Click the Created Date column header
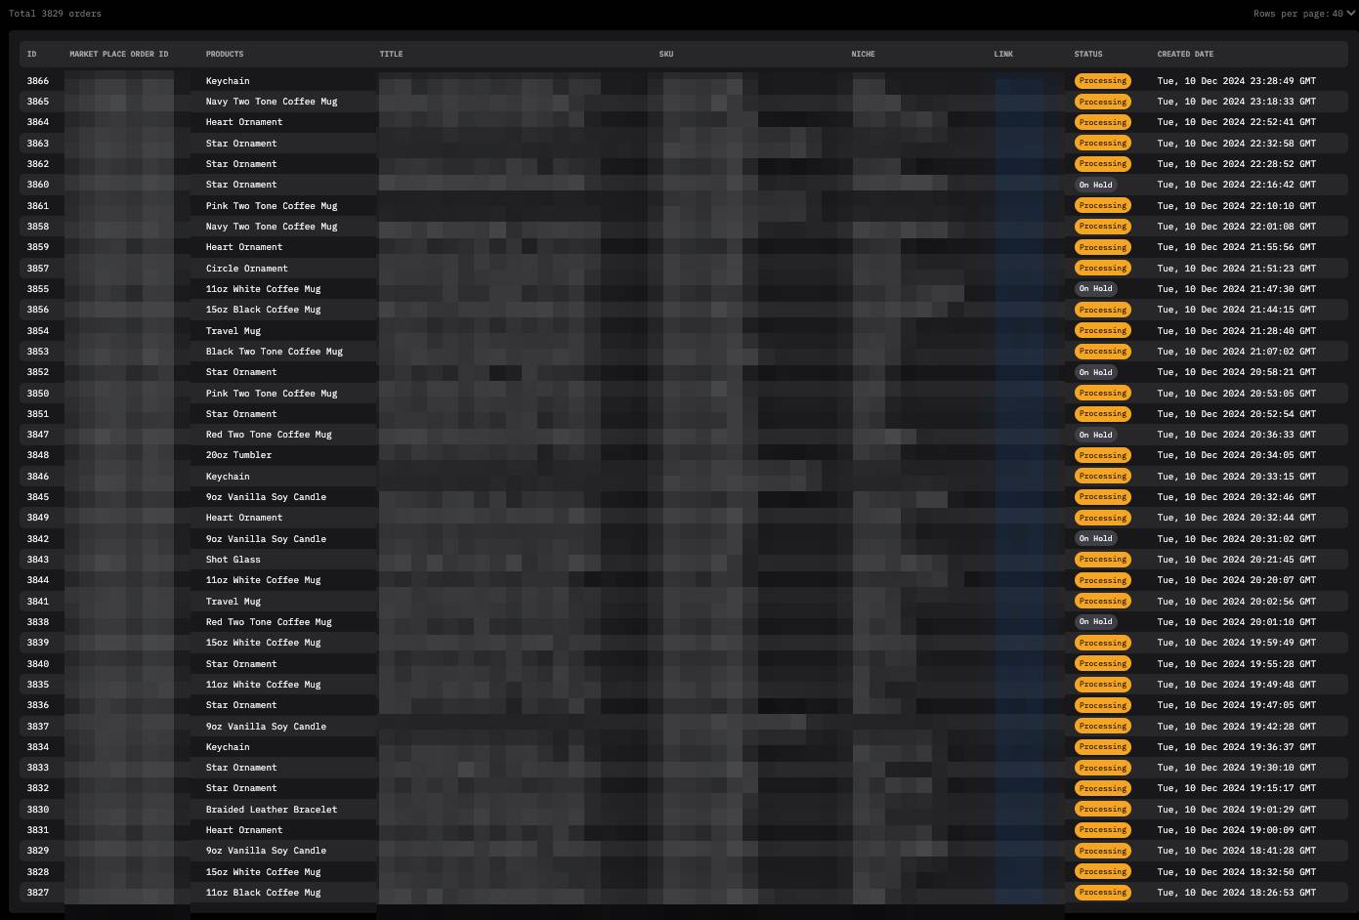The image size is (1359, 920). click(1185, 54)
